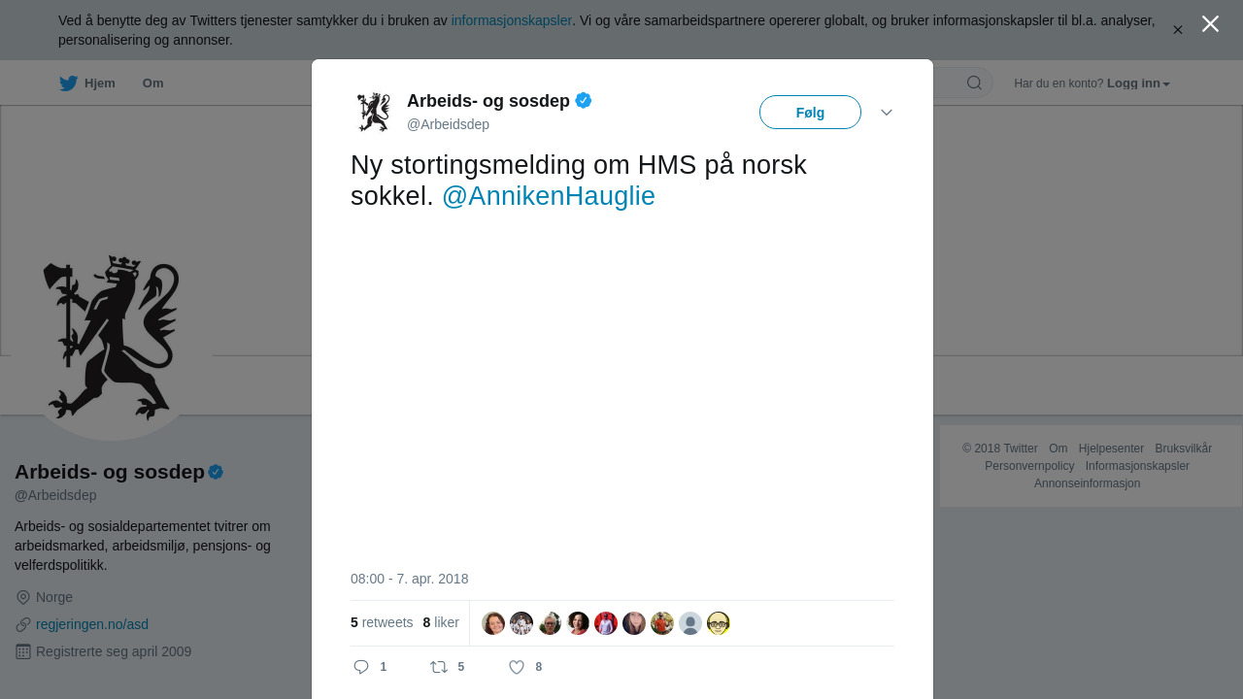Screen dimensions: 1243x699
Task: Open the Om menu item
Action: tap(152, 83)
